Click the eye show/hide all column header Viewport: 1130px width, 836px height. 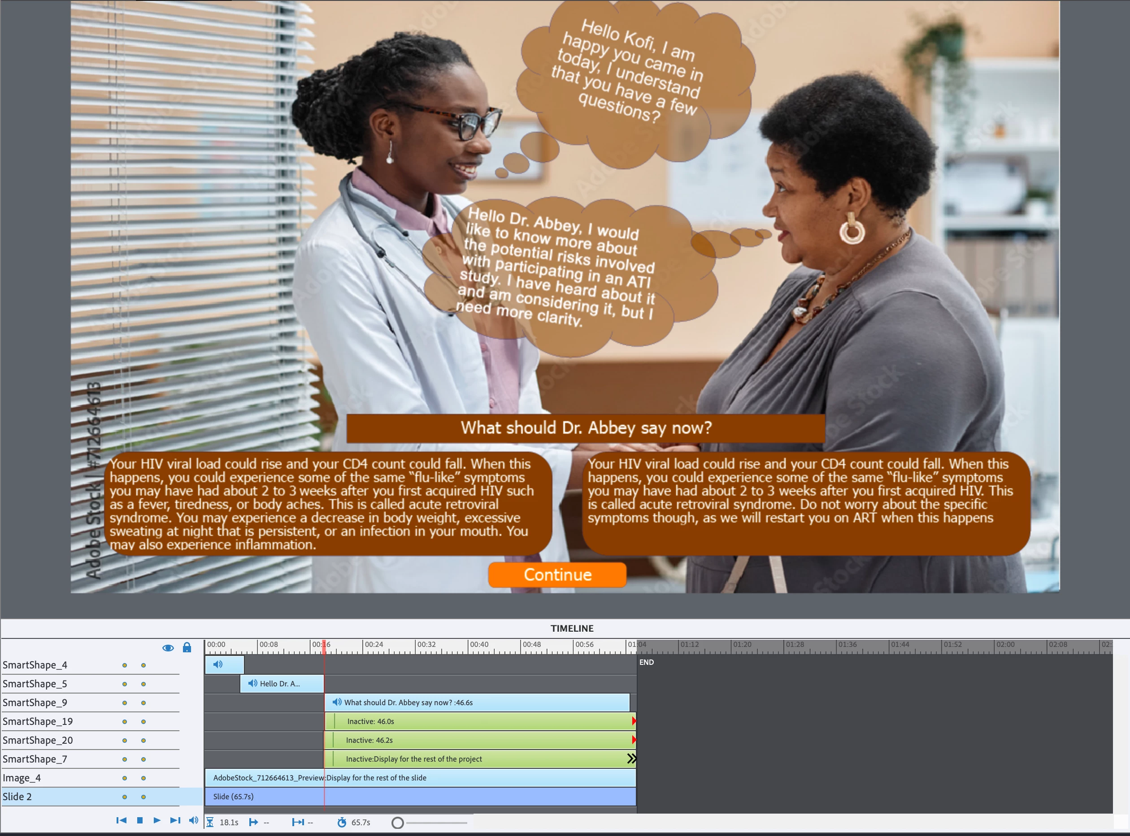pos(168,648)
